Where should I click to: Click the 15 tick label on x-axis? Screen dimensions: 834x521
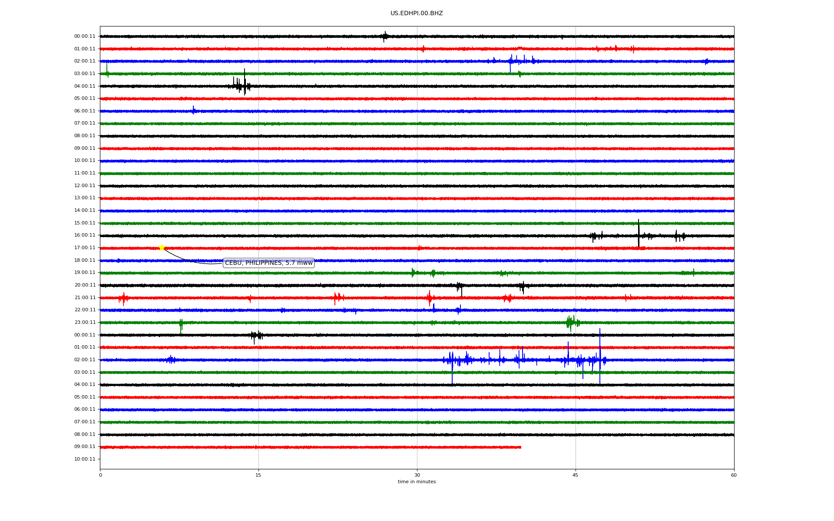(258, 475)
